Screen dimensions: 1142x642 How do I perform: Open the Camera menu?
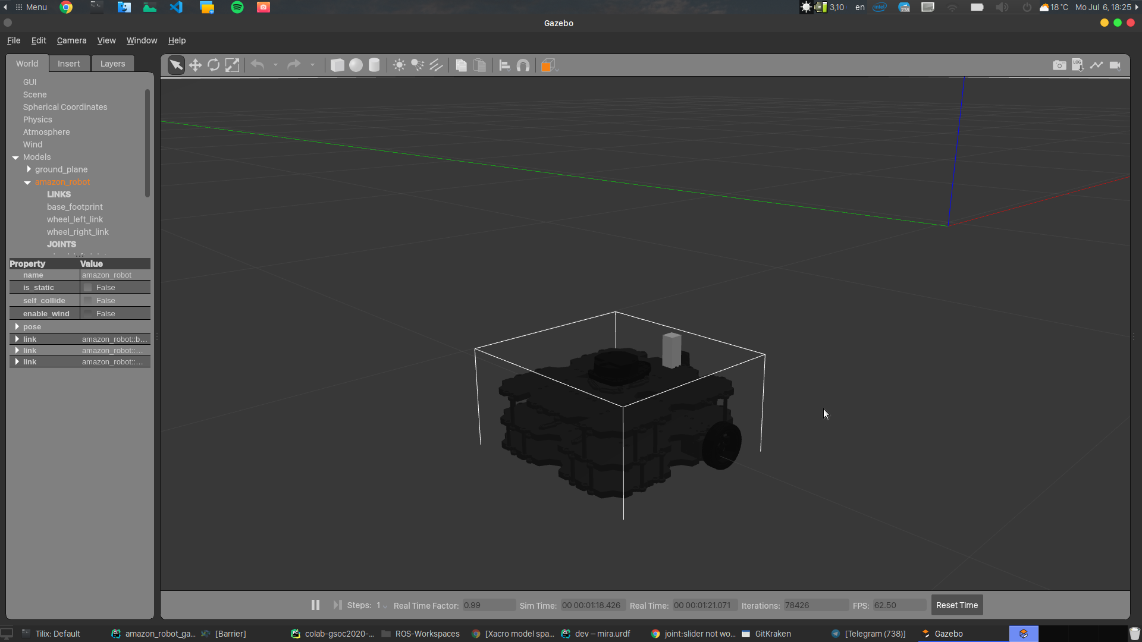point(71,40)
